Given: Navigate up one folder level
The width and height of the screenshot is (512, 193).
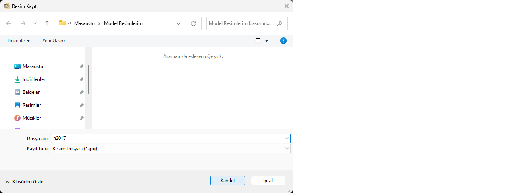Looking at the screenshot, I should 47,23.
